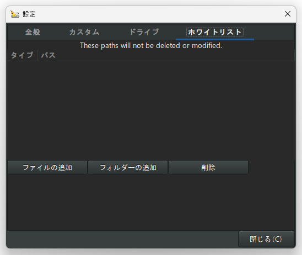Click the blank area right of 削除 button
Viewport: 302px width, 255px height.
[x=271, y=167]
